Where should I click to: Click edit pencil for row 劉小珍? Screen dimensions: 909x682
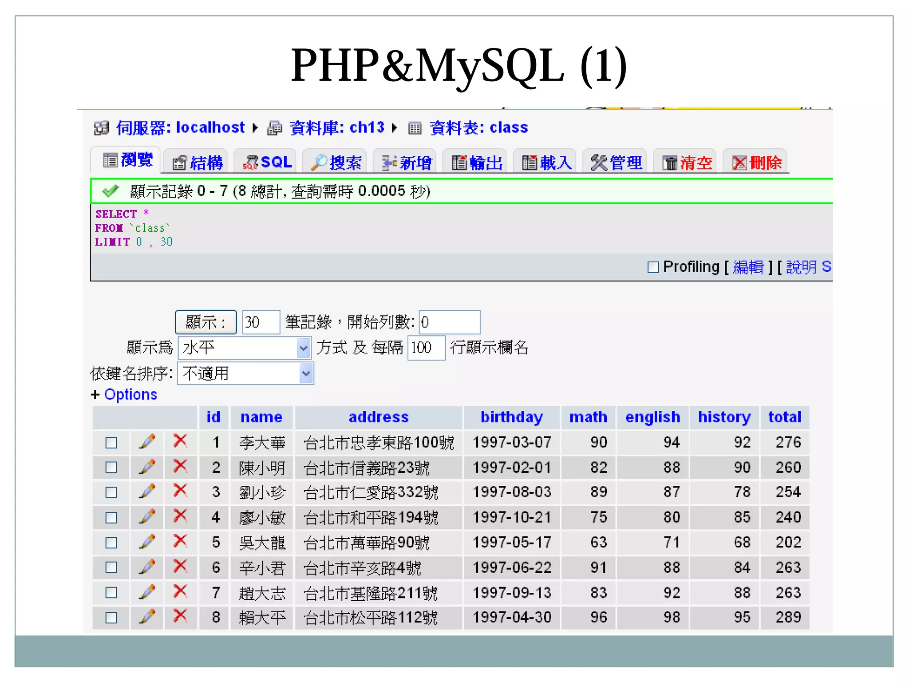tap(147, 492)
